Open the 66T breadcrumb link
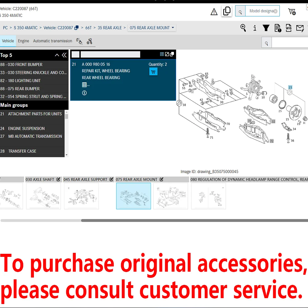 pos(88,28)
